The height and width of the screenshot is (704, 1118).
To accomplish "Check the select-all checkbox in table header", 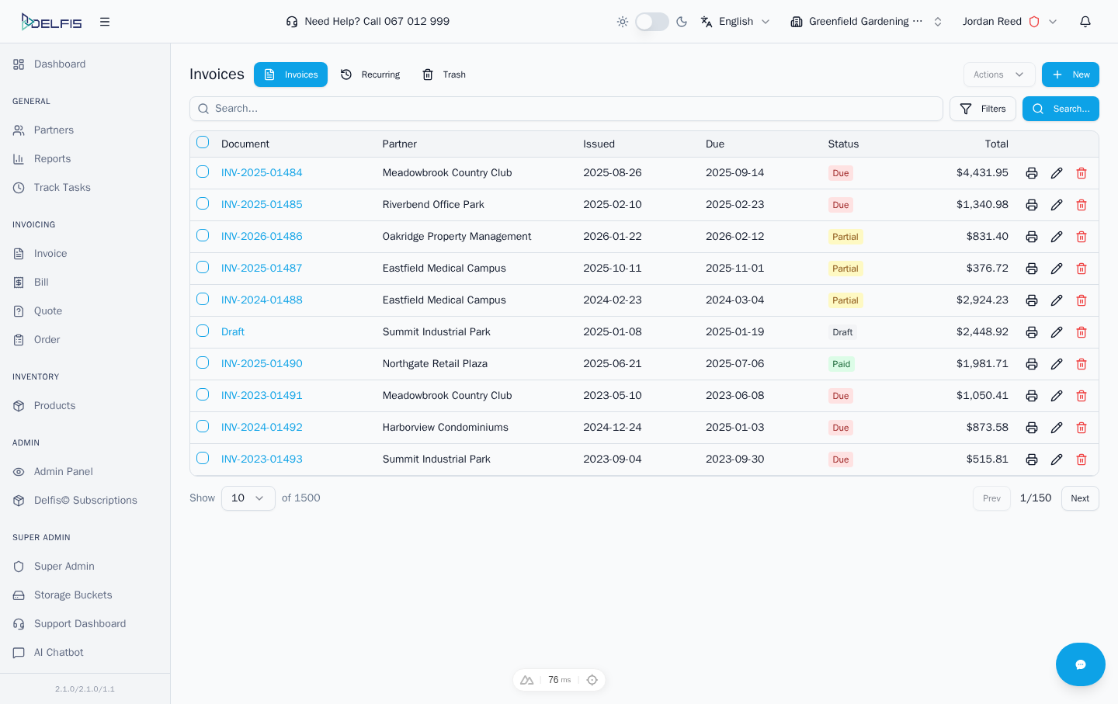I will [x=203, y=142].
